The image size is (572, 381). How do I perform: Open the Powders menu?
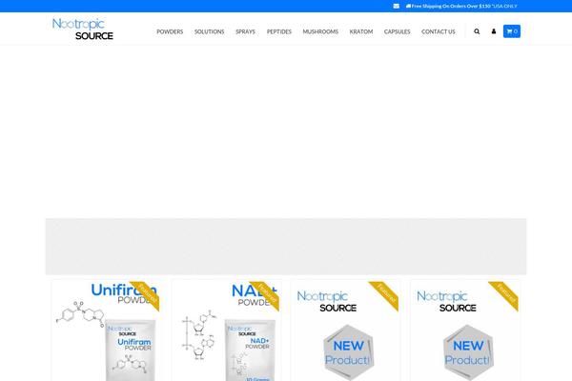[170, 31]
